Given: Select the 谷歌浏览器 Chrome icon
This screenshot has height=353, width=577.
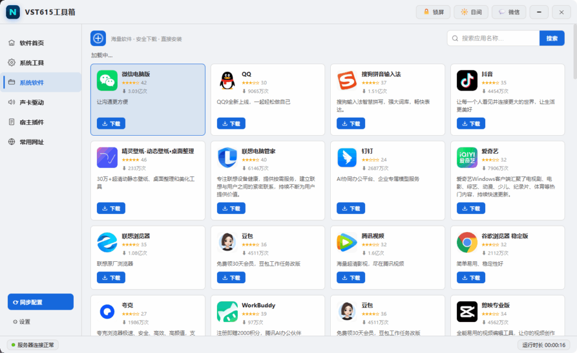Looking at the screenshot, I should coord(467,242).
